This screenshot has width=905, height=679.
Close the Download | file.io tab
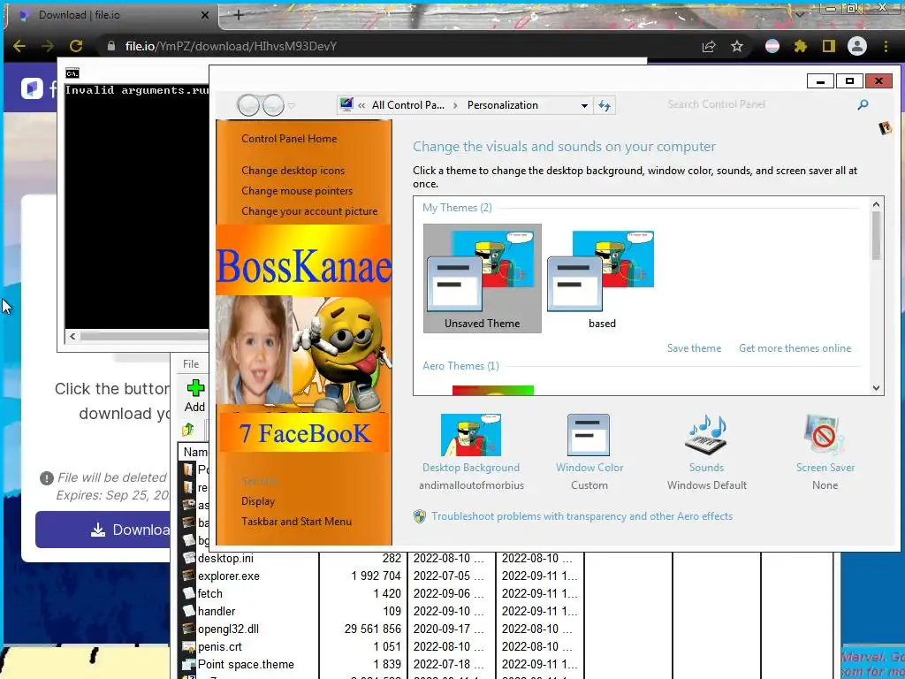[204, 16]
